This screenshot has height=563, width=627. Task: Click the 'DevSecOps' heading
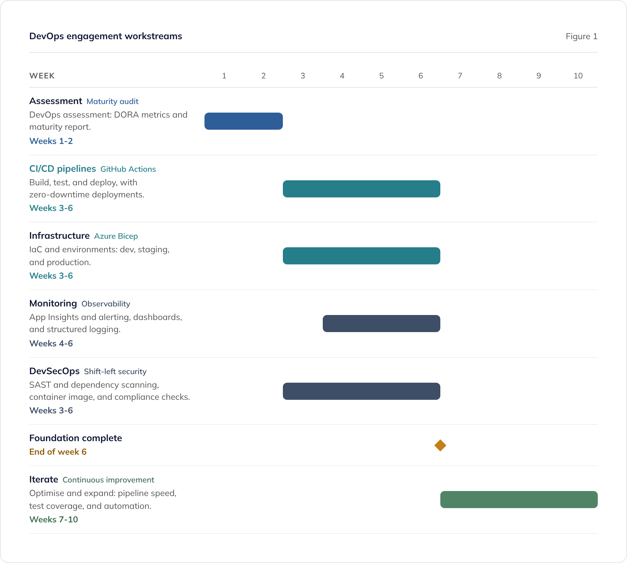(55, 371)
